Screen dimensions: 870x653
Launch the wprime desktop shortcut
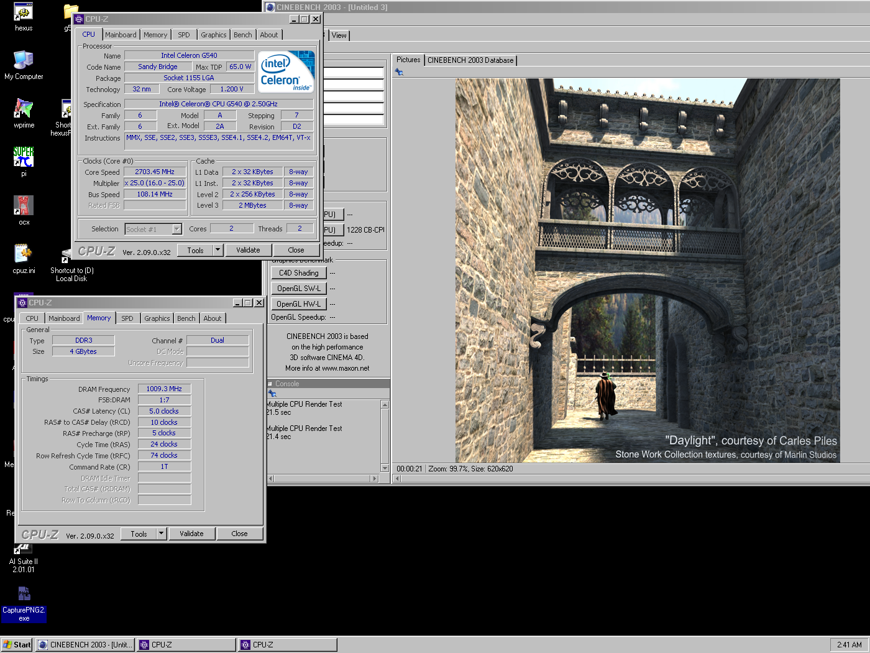[x=24, y=113]
